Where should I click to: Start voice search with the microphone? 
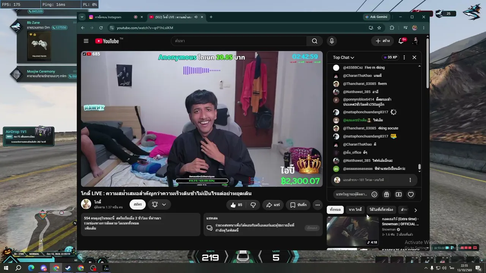click(332, 41)
